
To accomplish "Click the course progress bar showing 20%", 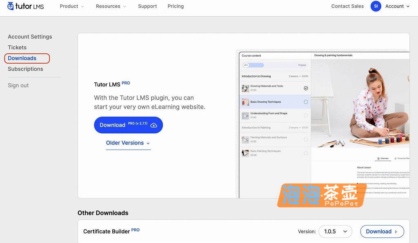I will tap(253, 65).
